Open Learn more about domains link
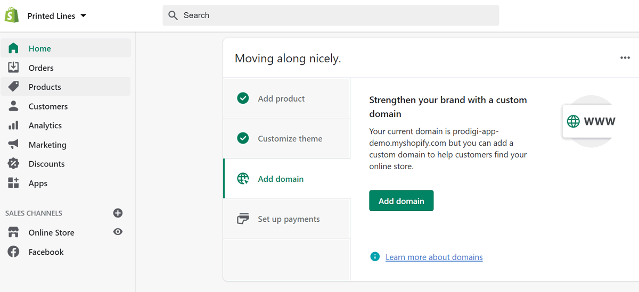 (434, 257)
